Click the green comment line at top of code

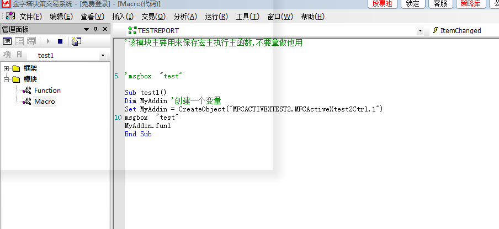coord(213,42)
